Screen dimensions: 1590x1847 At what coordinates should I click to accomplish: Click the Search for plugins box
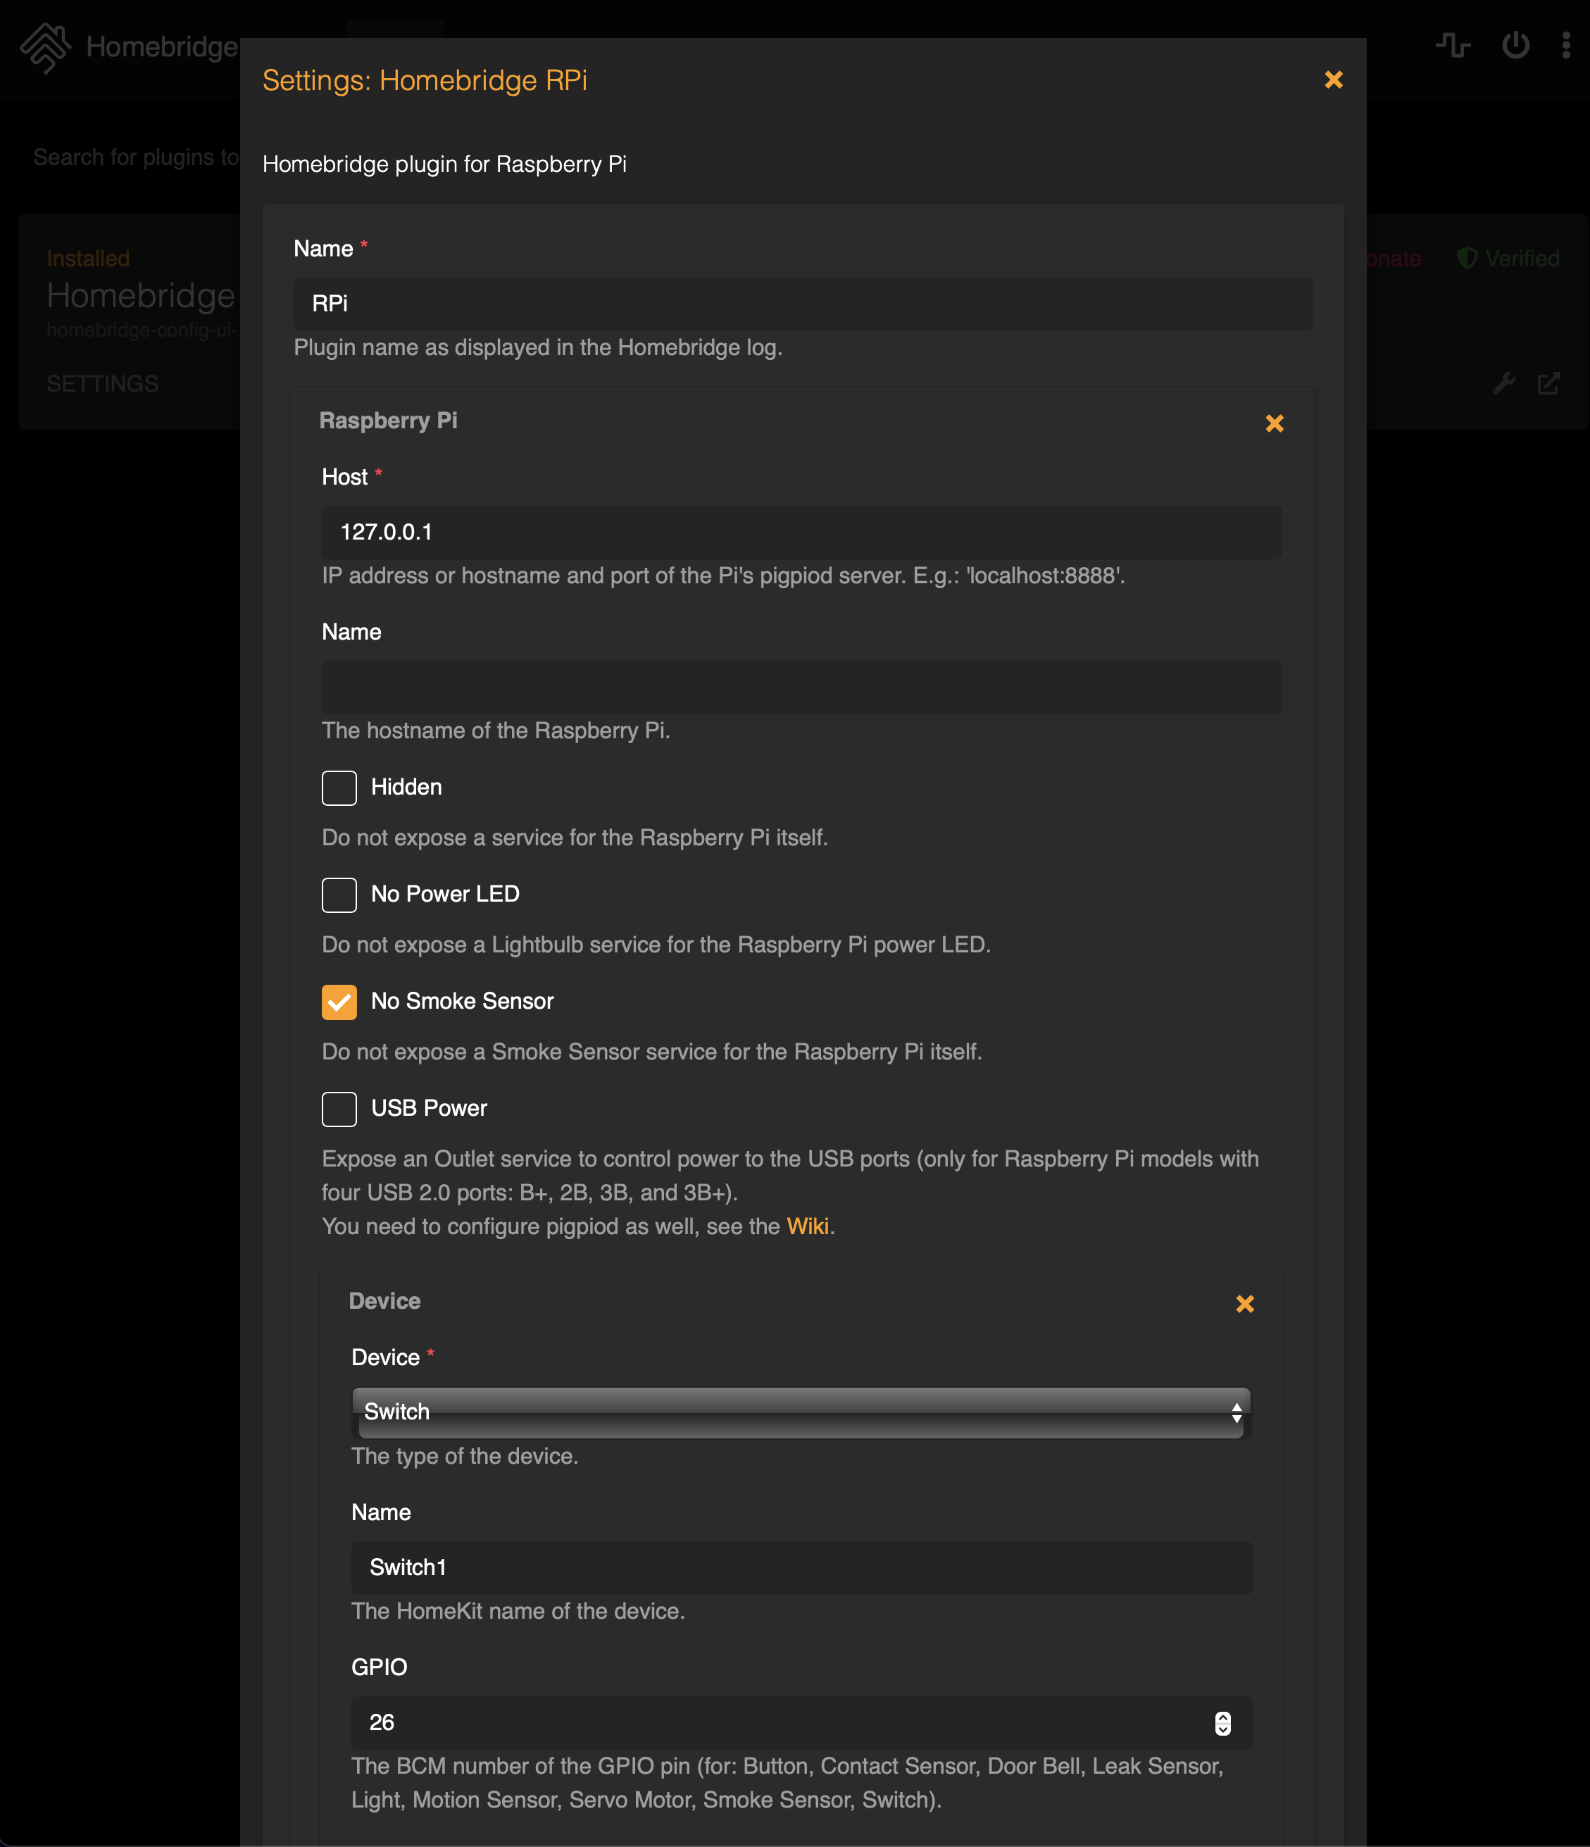[x=130, y=158]
